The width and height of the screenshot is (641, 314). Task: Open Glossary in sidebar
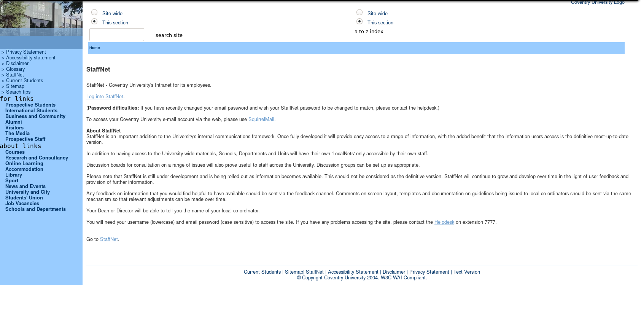coord(15,69)
